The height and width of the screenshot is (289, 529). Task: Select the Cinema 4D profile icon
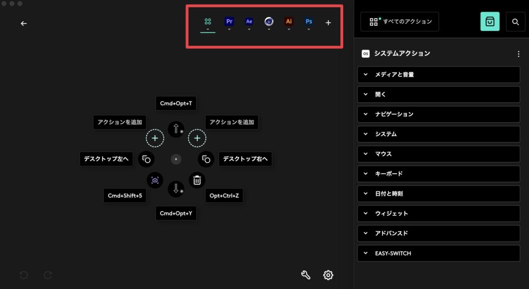coord(269,22)
